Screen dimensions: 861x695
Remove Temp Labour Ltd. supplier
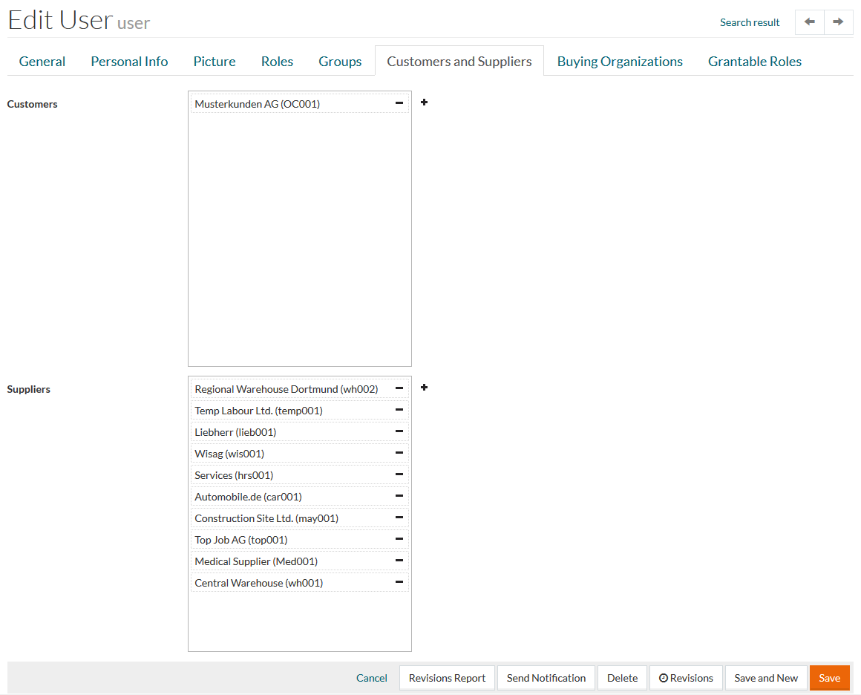point(399,410)
